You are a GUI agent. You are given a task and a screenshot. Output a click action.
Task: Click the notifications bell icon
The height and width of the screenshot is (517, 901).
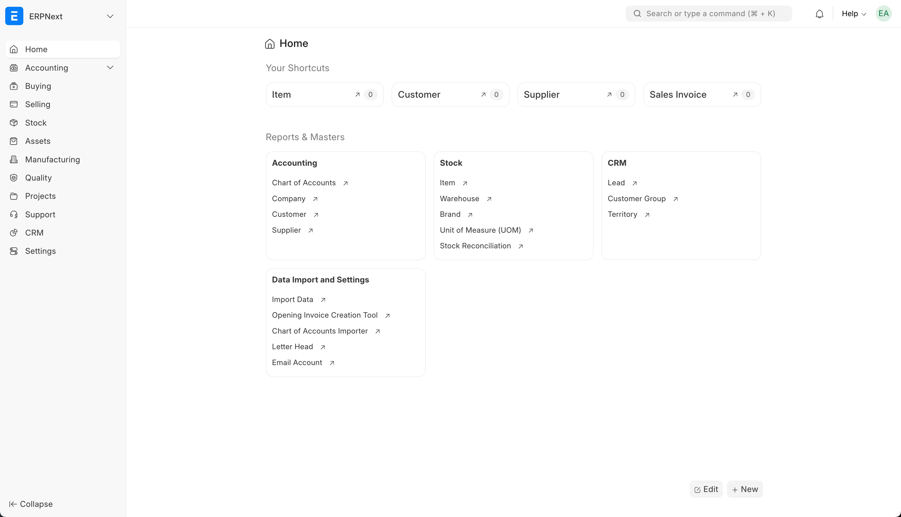coord(819,14)
